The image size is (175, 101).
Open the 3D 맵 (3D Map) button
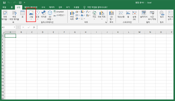[111, 16]
